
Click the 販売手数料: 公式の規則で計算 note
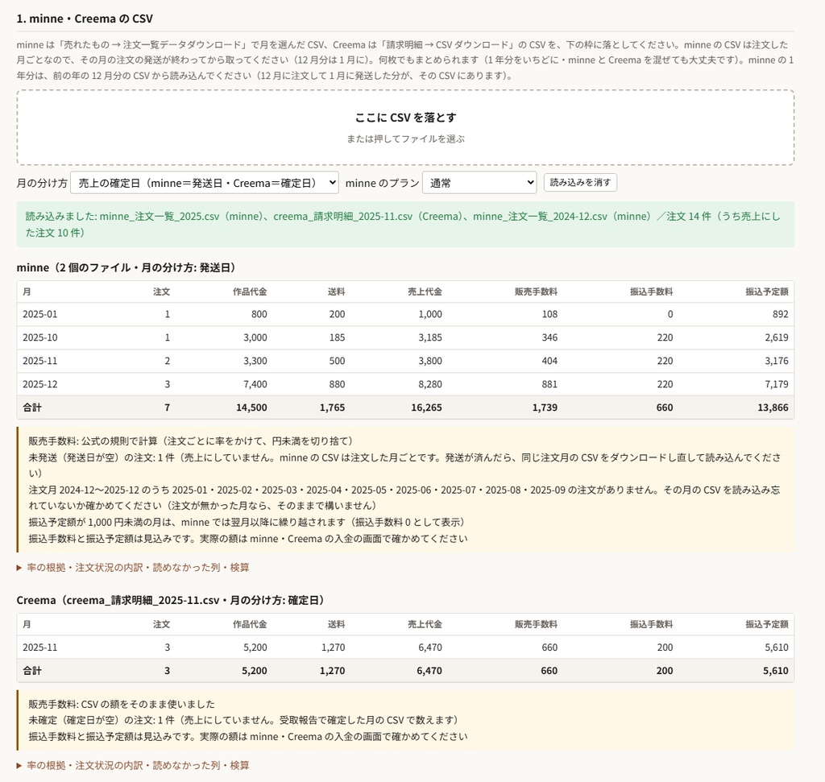(x=190, y=441)
